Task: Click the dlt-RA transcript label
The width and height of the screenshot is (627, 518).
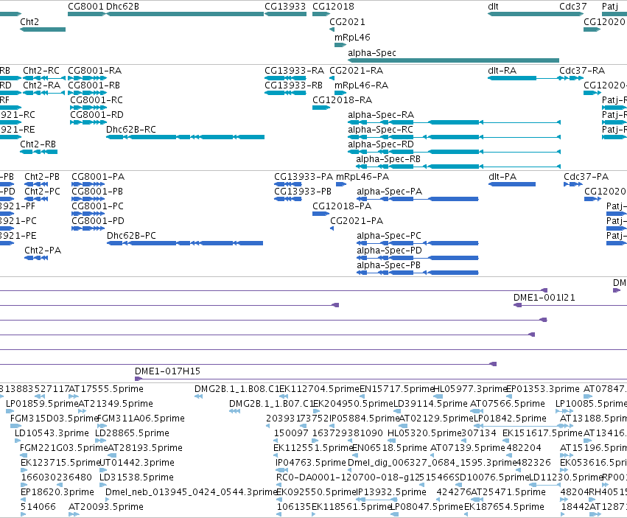Action: [502, 71]
